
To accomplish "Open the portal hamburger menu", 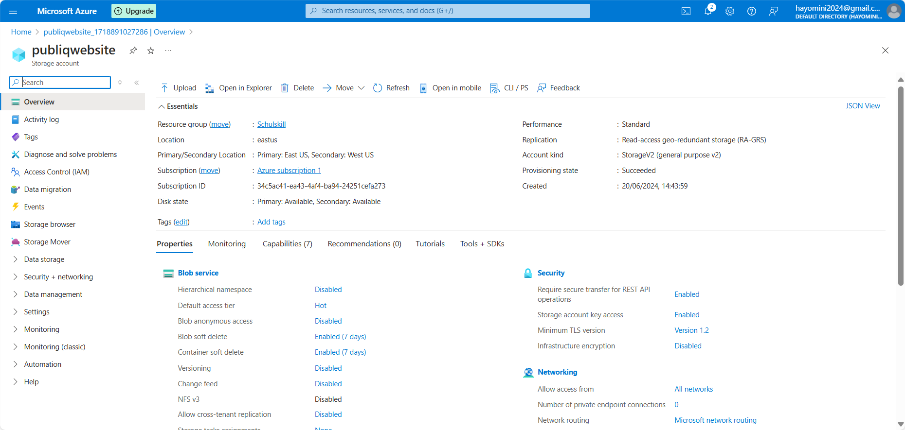I will (13, 11).
